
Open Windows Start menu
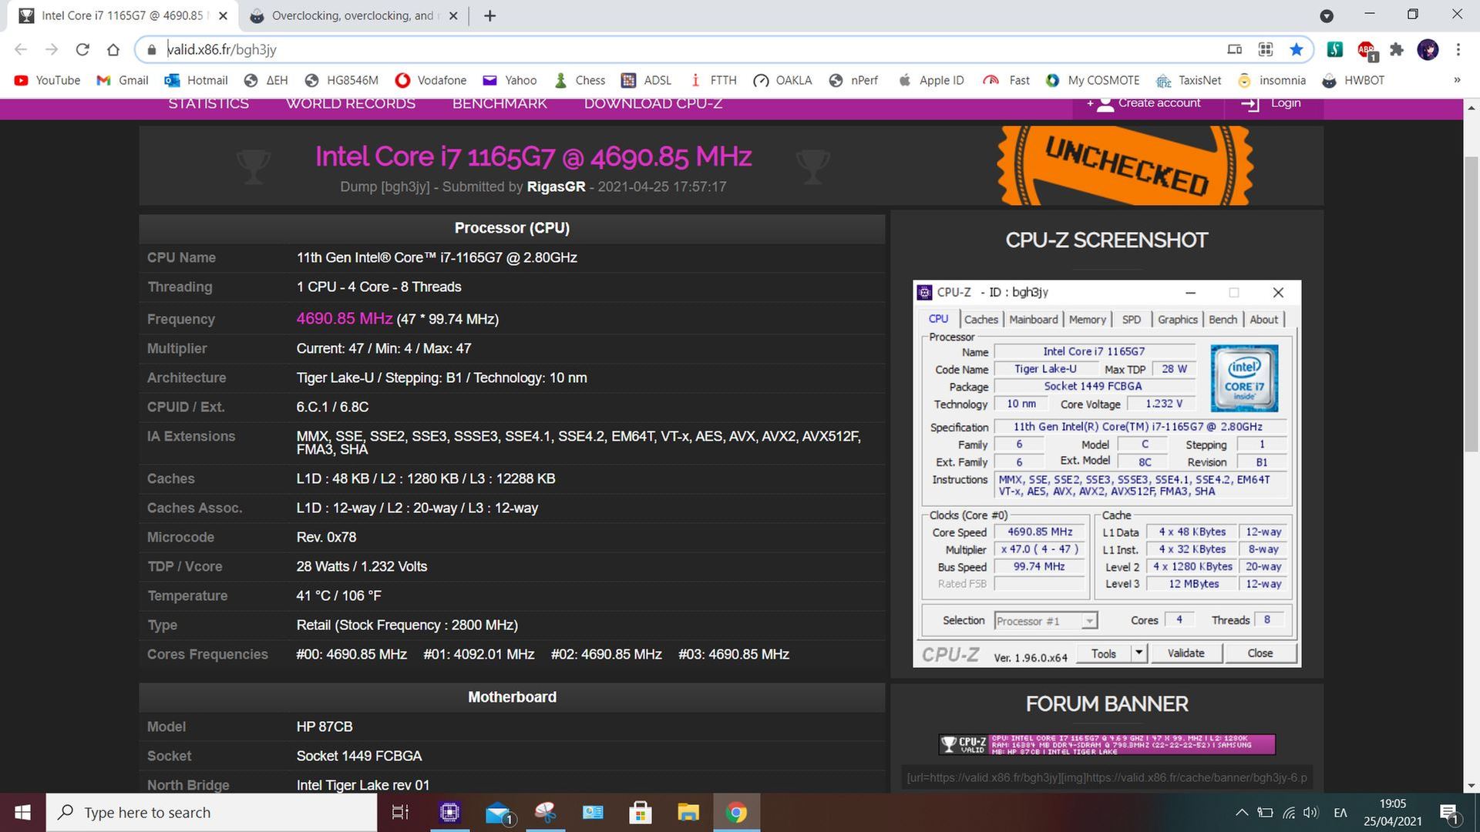[x=22, y=813]
